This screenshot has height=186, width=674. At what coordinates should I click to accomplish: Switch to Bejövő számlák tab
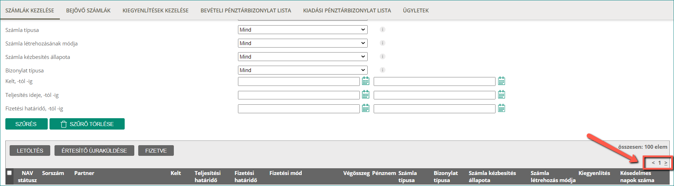point(88,11)
